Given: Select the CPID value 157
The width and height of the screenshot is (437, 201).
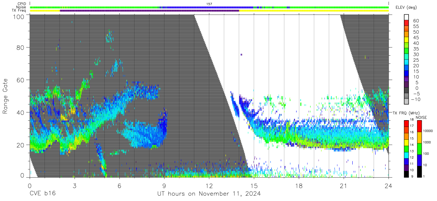Looking at the screenshot, I should [x=209, y=4].
